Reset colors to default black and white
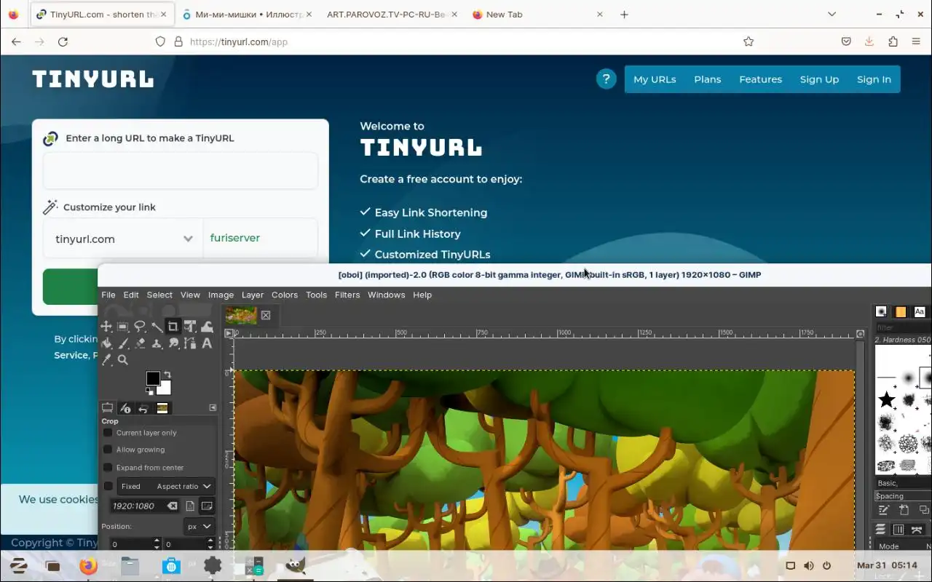Screen dimensions: 932x582 click(149, 392)
